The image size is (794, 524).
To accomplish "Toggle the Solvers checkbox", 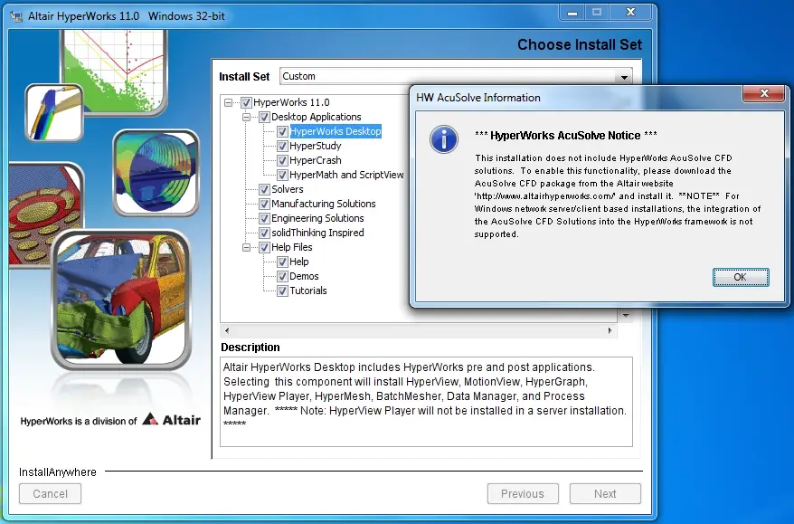I will 264,189.
